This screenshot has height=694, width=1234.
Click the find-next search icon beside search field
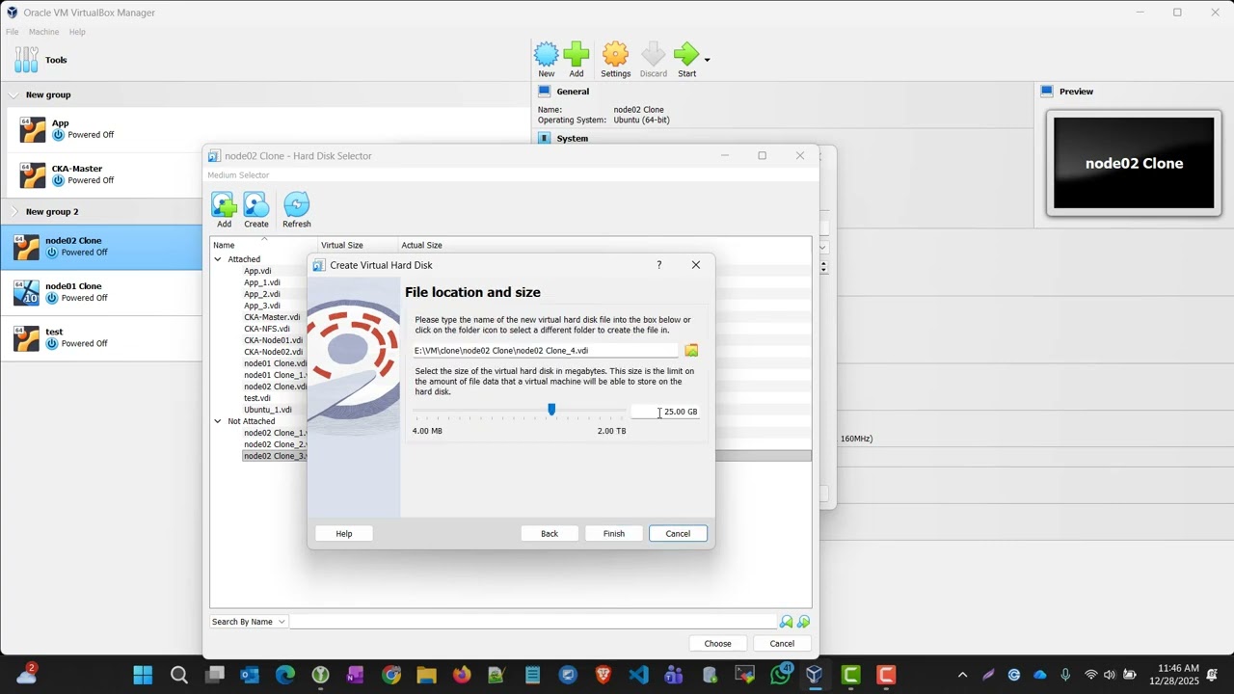tap(803, 622)
